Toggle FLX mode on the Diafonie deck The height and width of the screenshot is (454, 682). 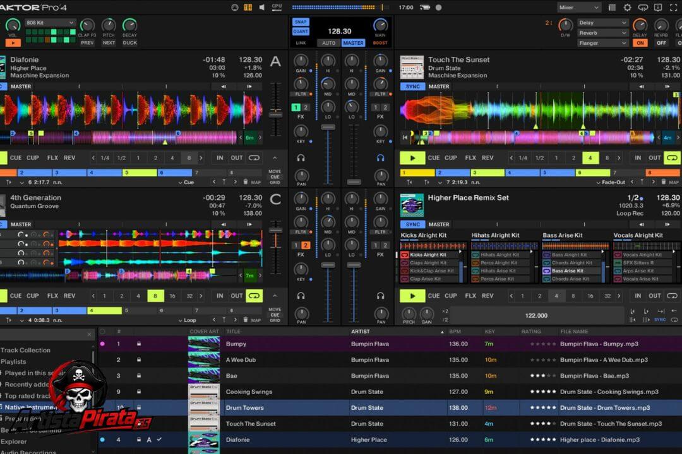52,158
